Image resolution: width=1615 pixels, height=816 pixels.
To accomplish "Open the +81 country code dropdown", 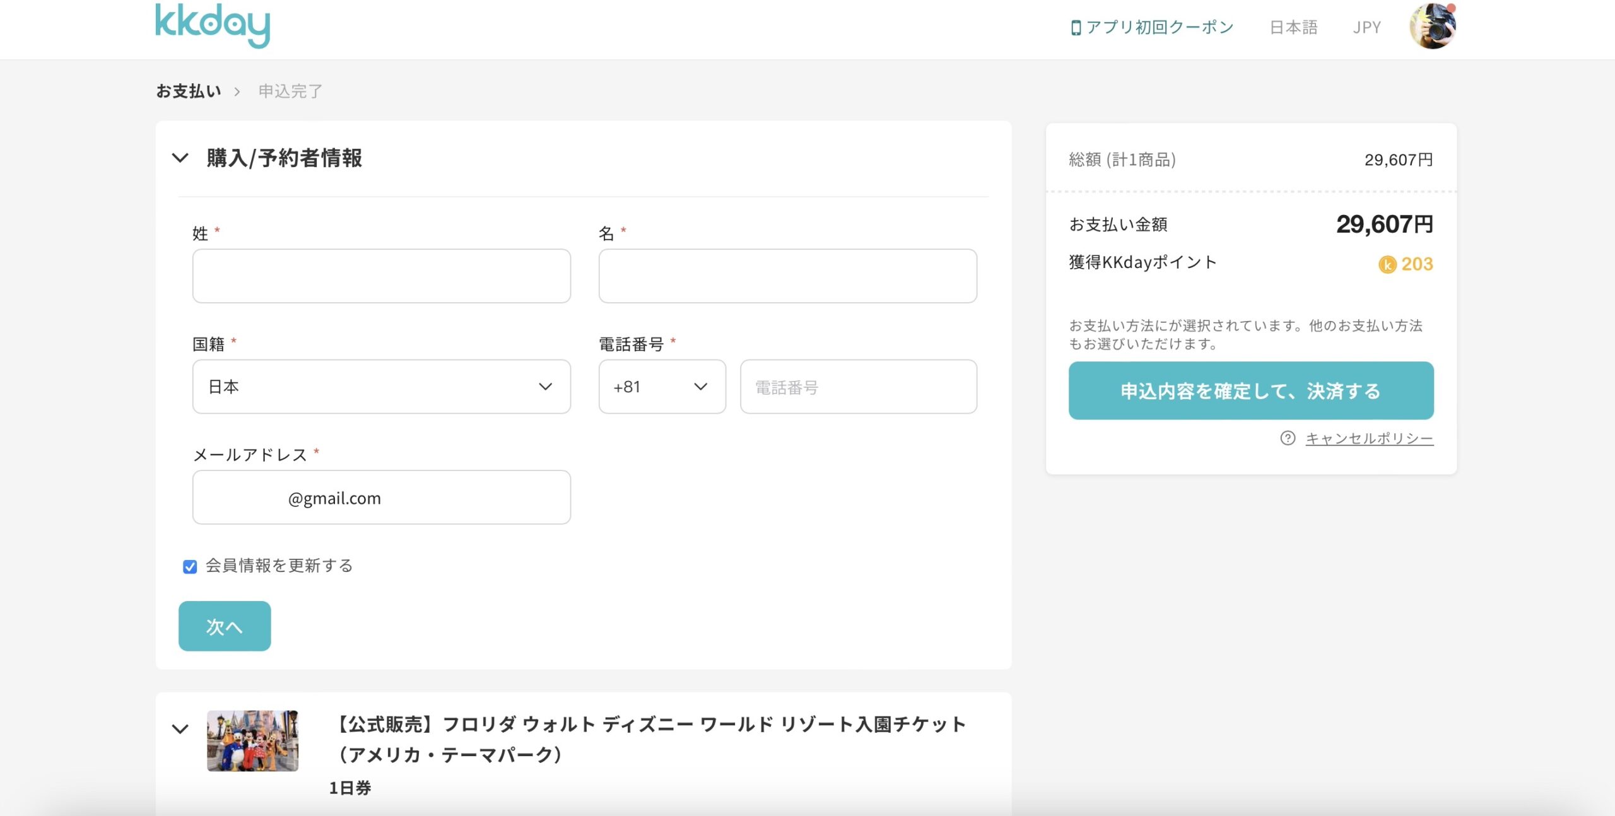I will click(x=662, y=387).
